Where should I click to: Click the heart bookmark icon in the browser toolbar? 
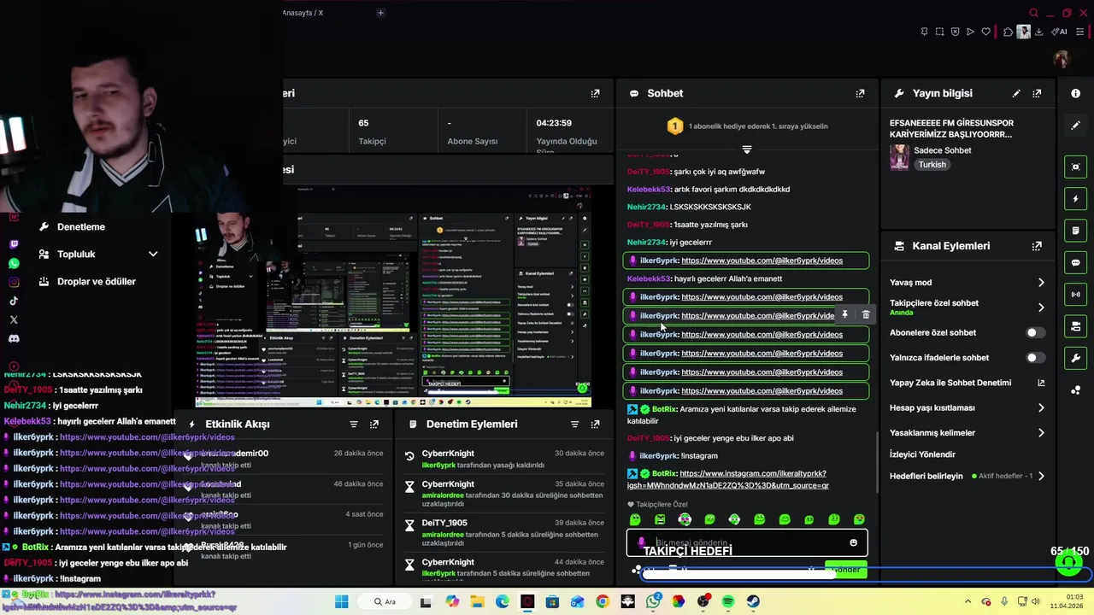tap(985, 32)
